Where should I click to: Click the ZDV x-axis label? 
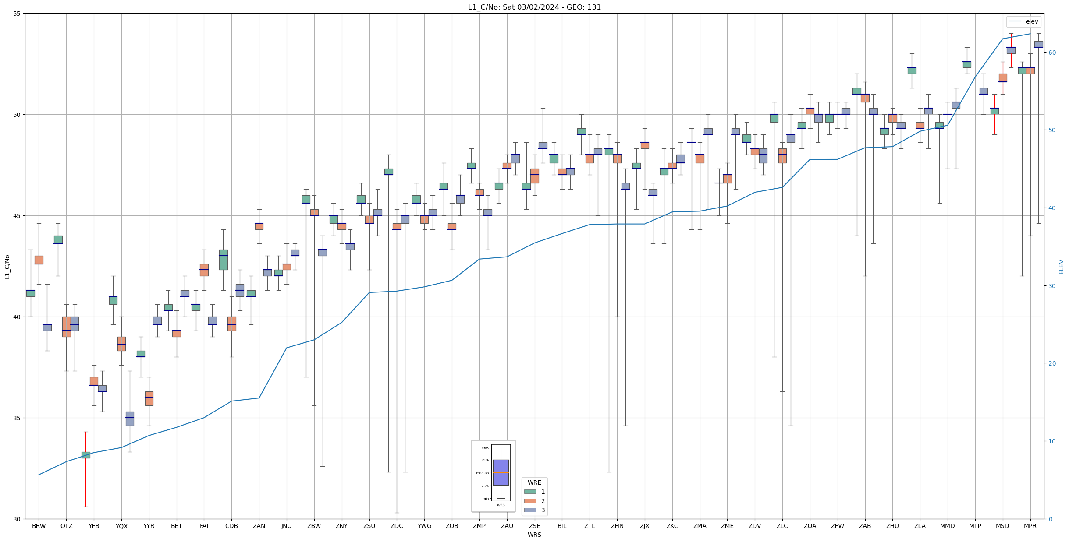pyautogui.click(x=755, y=526)
